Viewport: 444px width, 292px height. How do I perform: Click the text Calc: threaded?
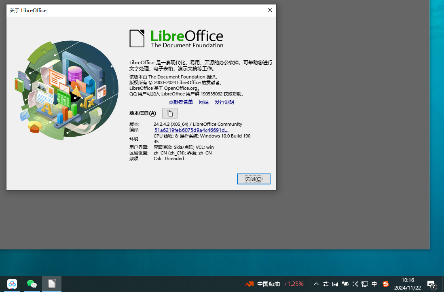169,159
